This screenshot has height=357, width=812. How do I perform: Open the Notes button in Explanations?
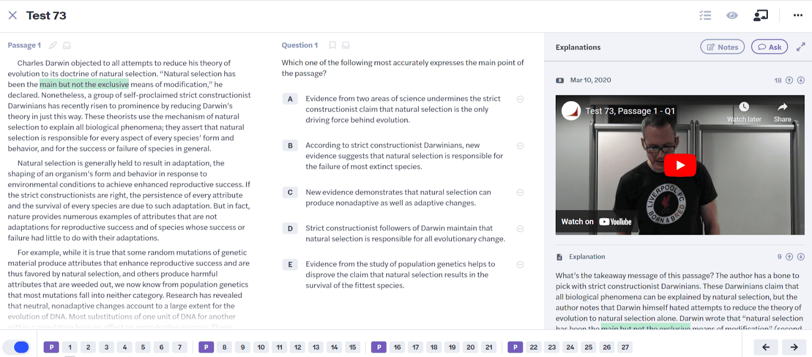point(722,47)
